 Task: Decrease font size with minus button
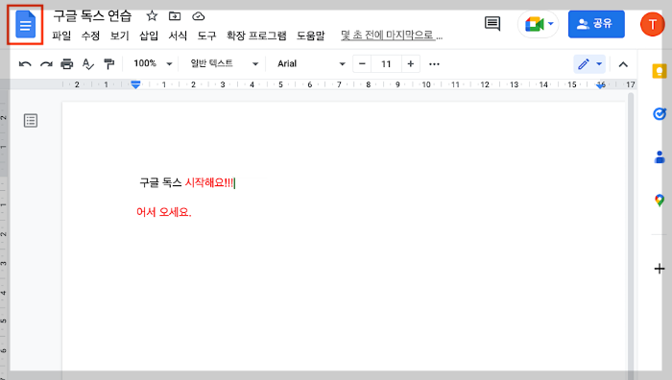coord(362,64)
